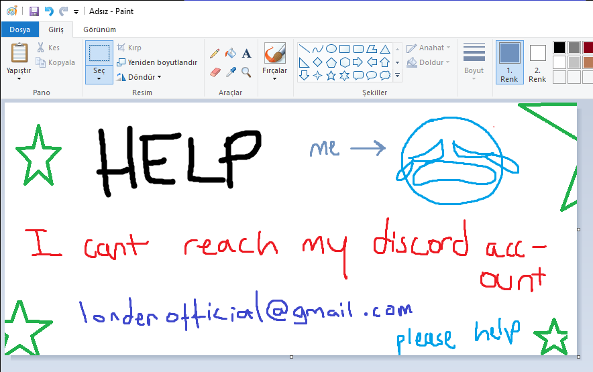
Task: Choose the Triangle shape
Action: tap(385, 49)
